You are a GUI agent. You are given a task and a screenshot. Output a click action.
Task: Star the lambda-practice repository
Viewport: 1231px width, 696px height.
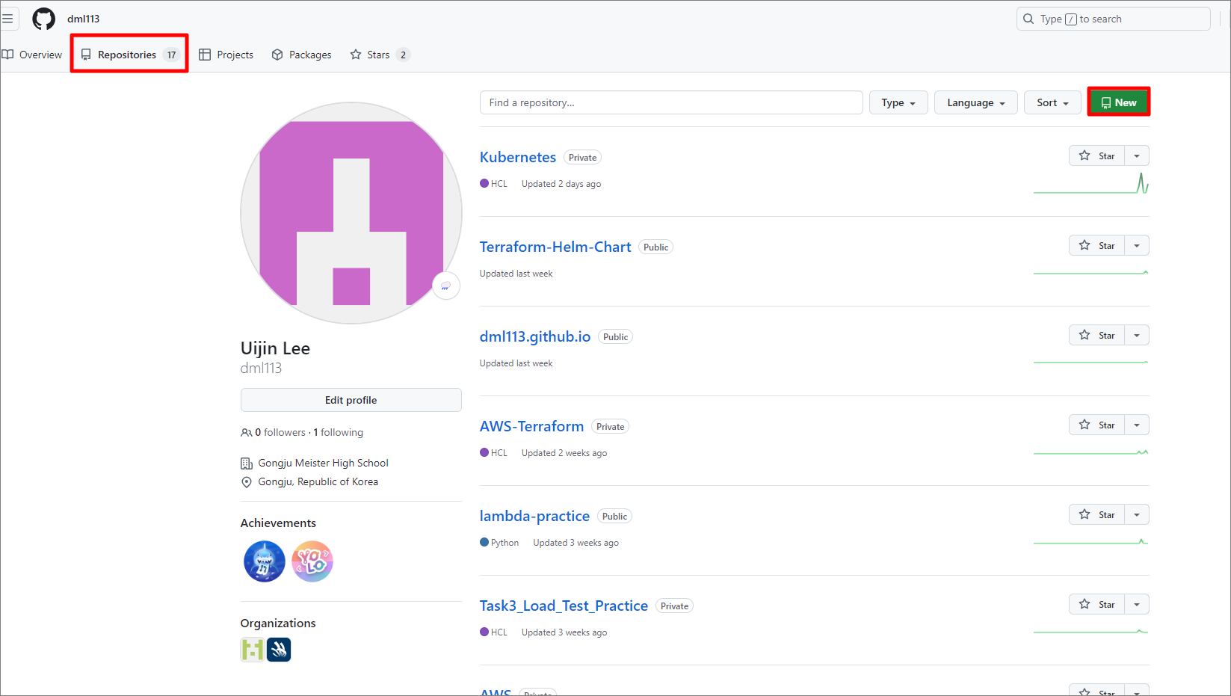(1096, 514)
